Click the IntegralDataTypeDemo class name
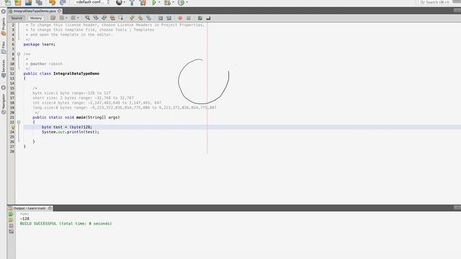461x259 pixels. (x=76, y=73)
